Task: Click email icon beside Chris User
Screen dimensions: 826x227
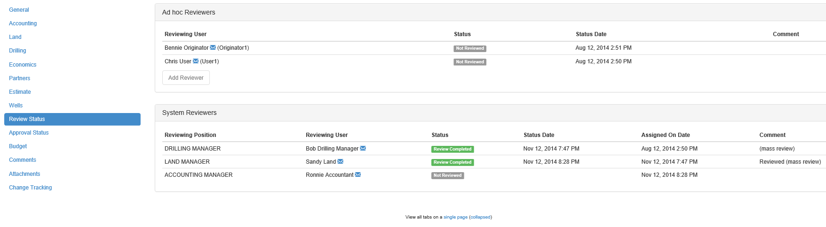Action: tap(196, 61)
